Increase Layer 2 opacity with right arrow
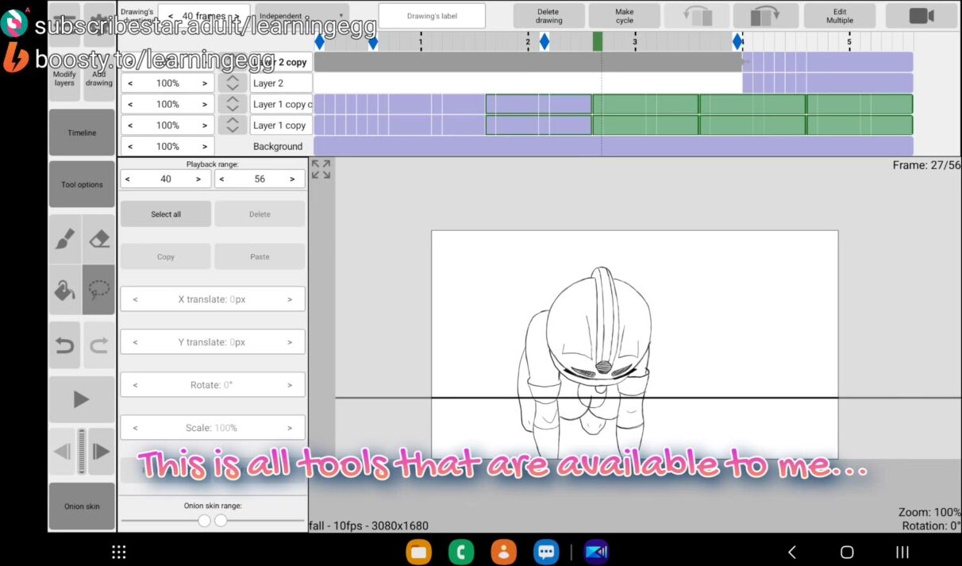This screenshot has height=566, width=962. pos(204,83)
